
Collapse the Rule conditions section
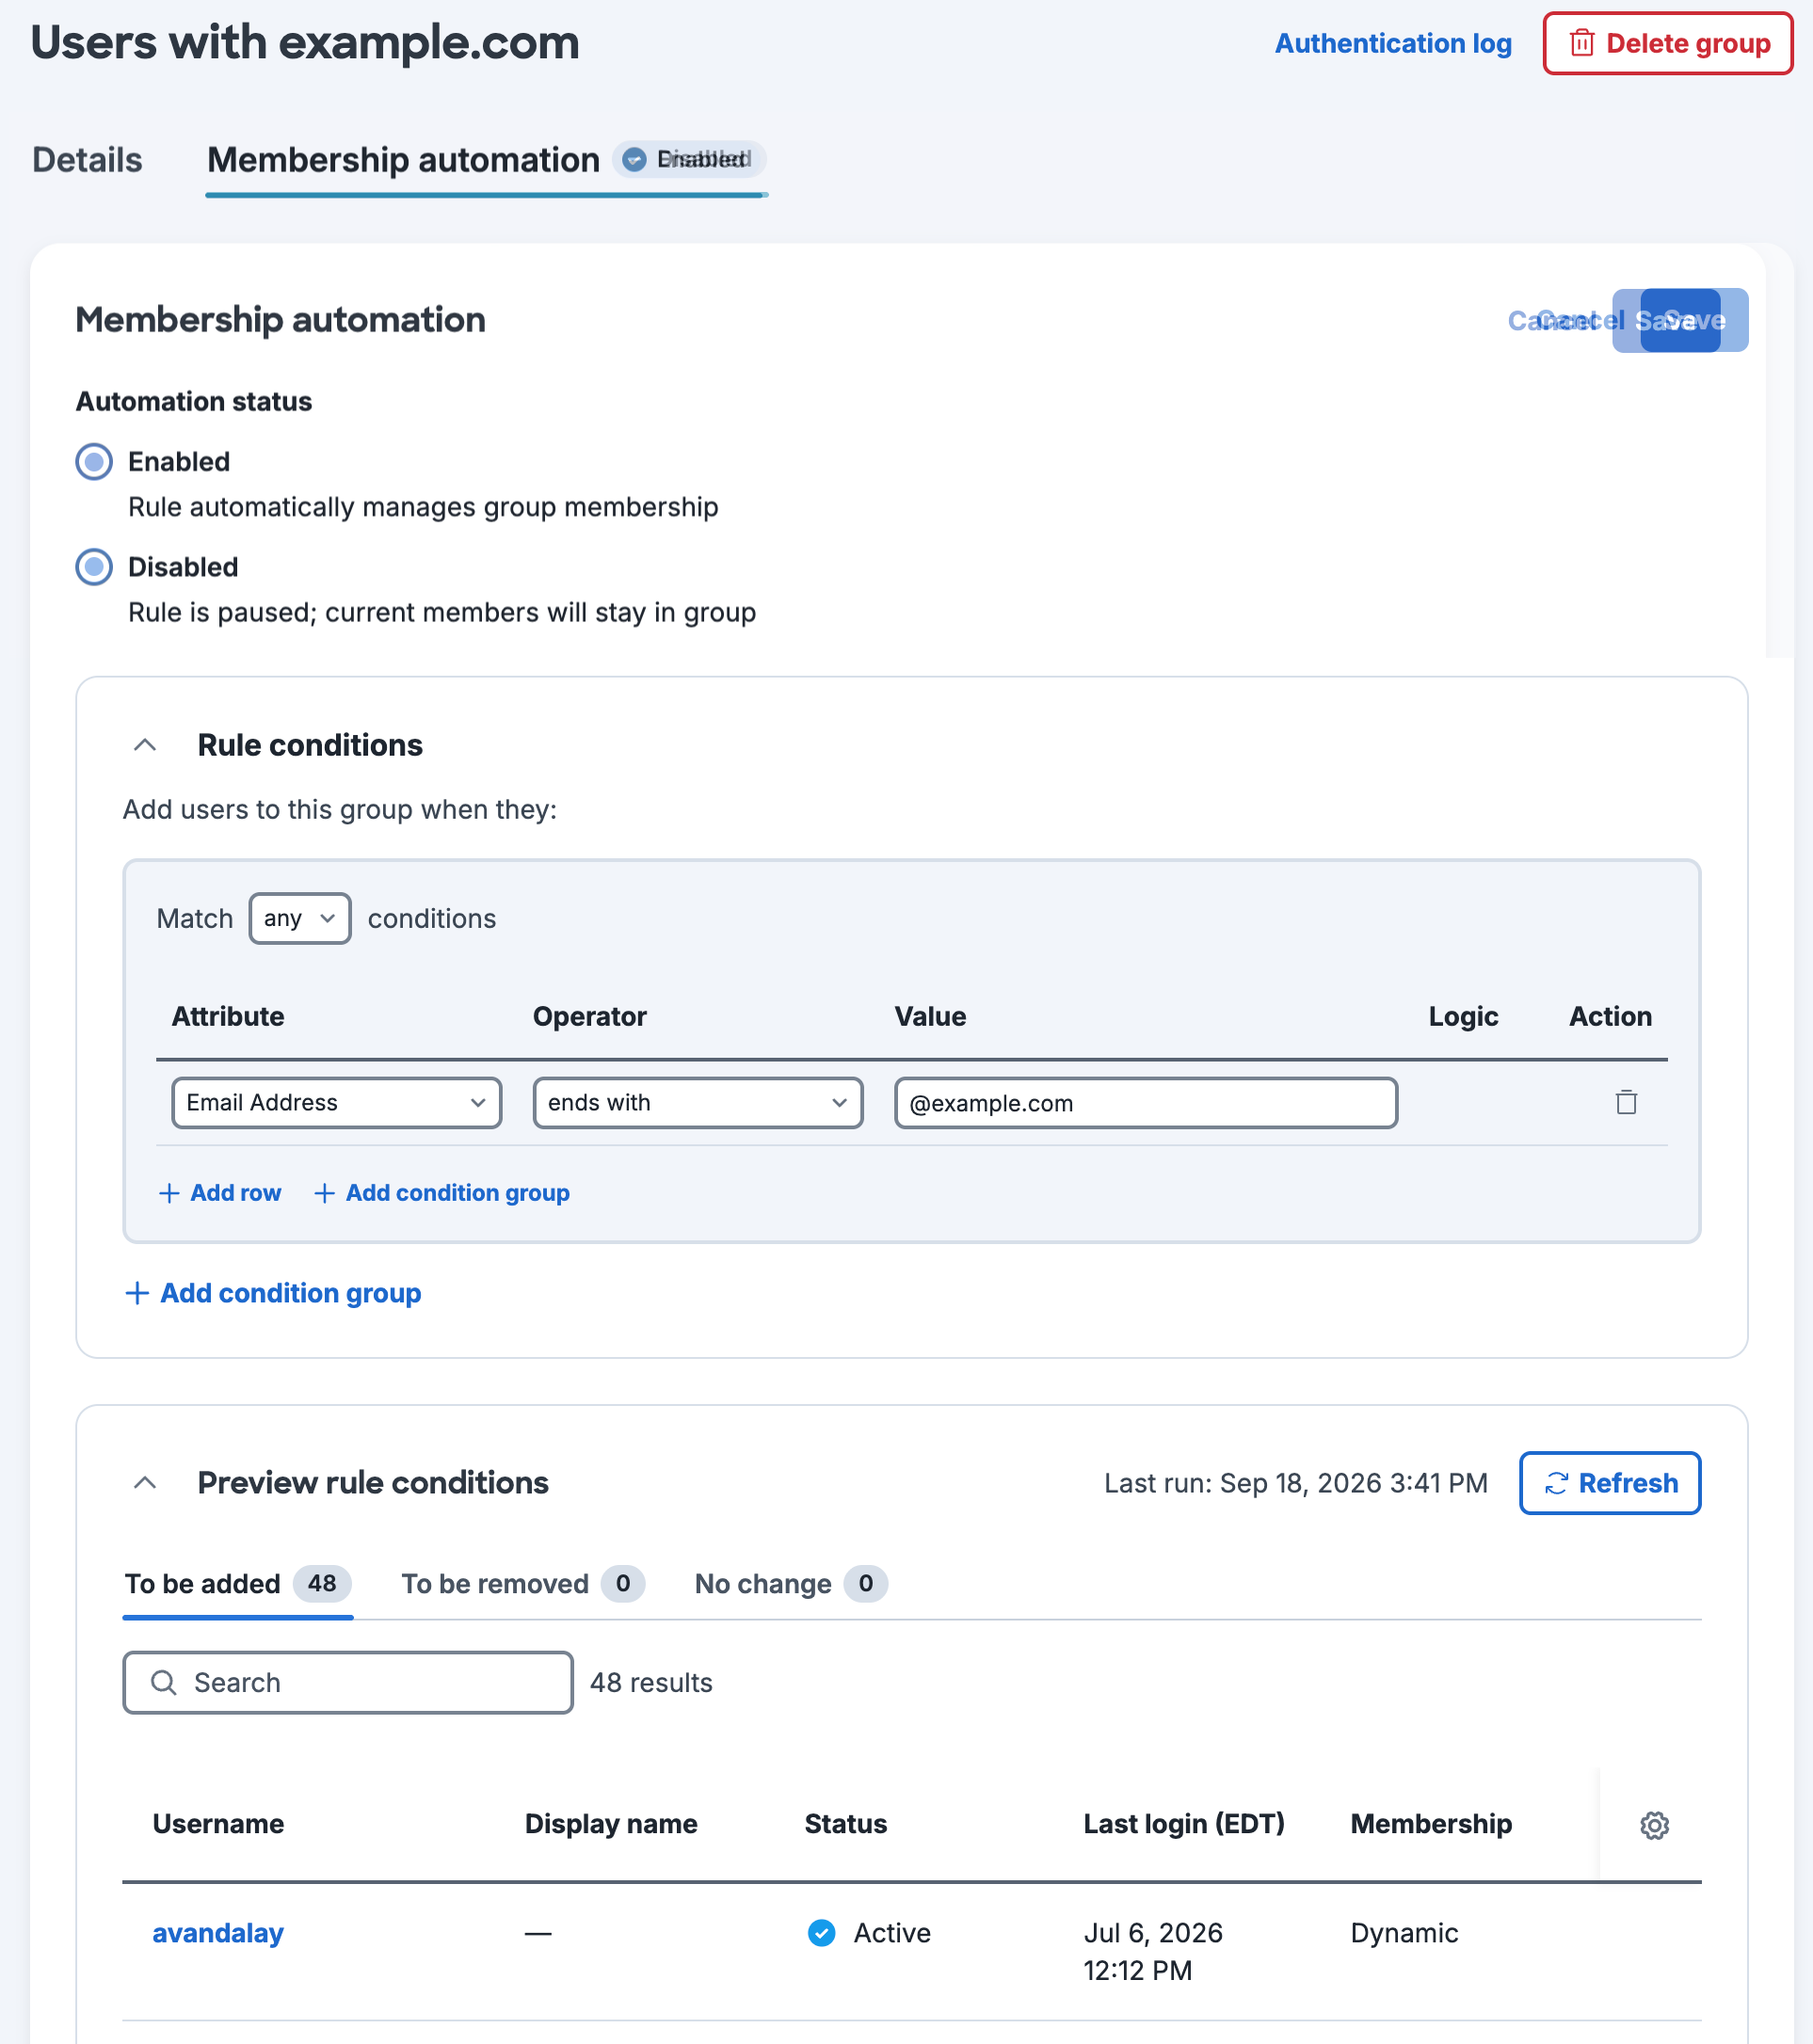pyautogui.click(x=145, y=745)
